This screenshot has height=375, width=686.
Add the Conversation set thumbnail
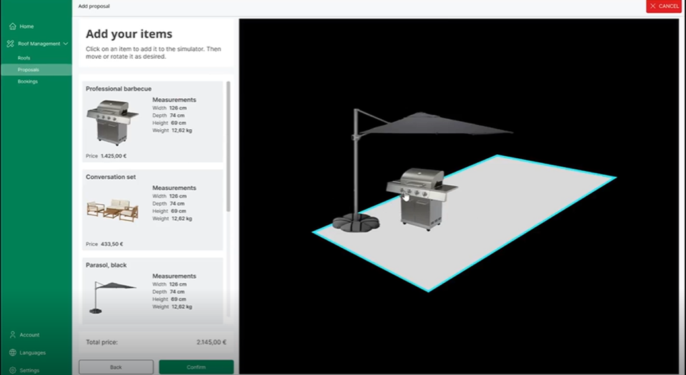pos(112,210)
